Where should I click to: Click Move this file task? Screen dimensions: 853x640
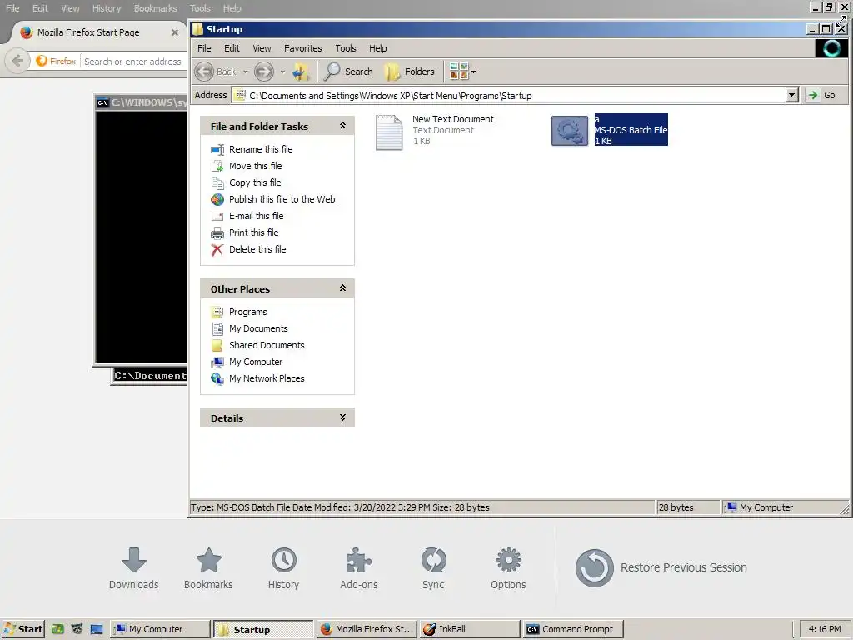point(255,166)
